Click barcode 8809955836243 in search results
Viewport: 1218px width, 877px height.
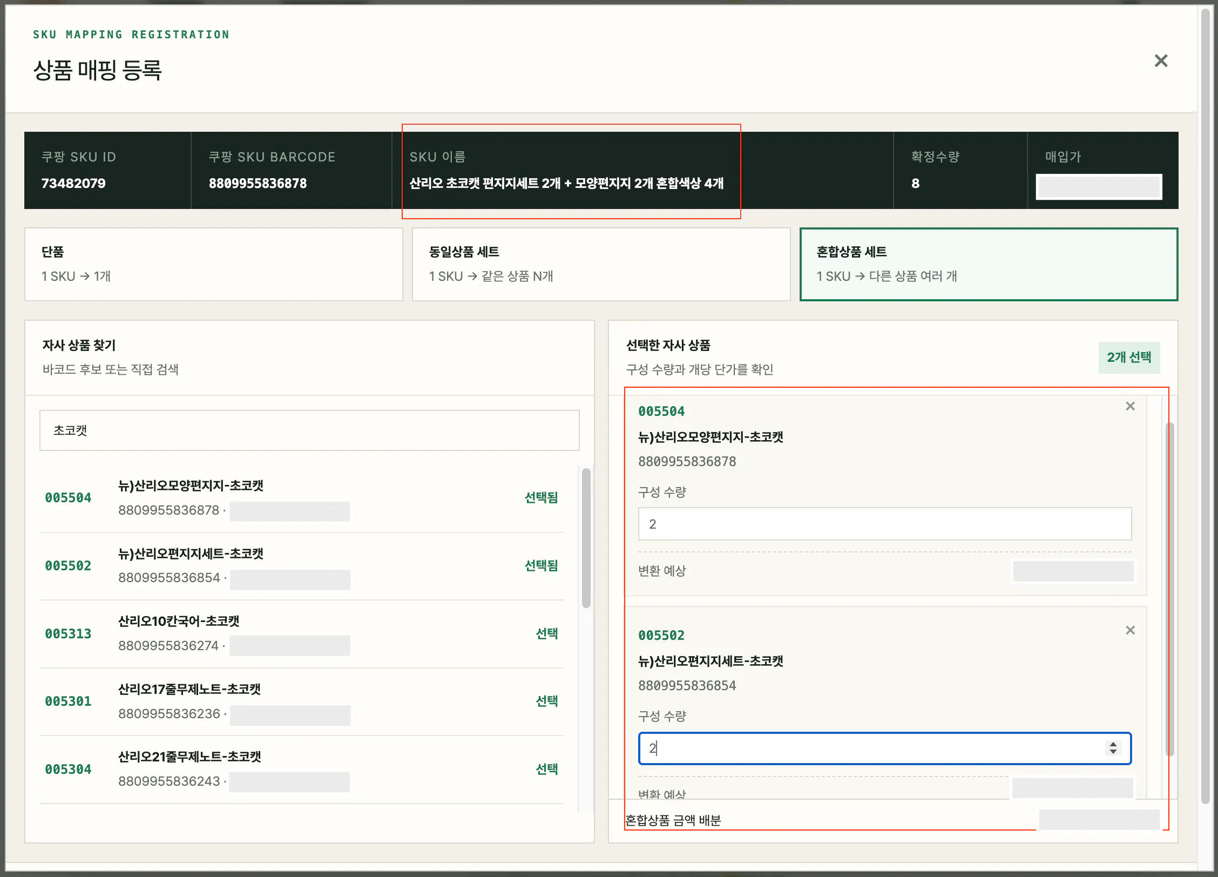pyautogui.click(x=169, y=781)
